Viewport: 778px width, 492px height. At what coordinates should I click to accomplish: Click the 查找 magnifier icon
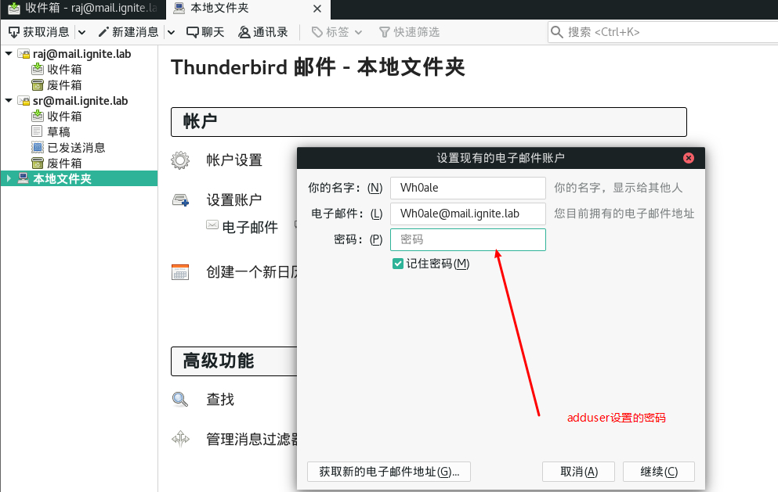pyautogui.click(x=180, y=400)
